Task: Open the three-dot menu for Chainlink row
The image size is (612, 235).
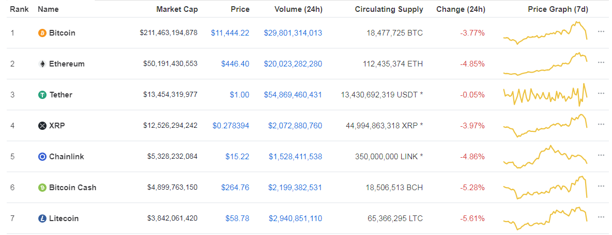Action: click(601, 155)
